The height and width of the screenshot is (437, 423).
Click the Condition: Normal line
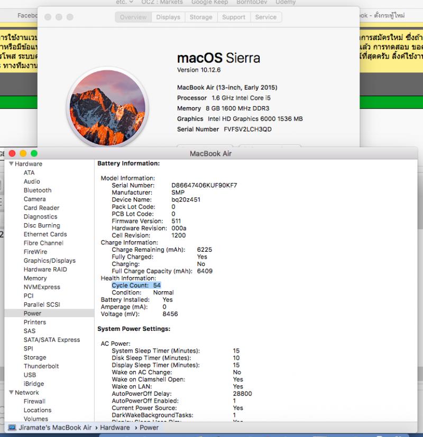[143, 292]
